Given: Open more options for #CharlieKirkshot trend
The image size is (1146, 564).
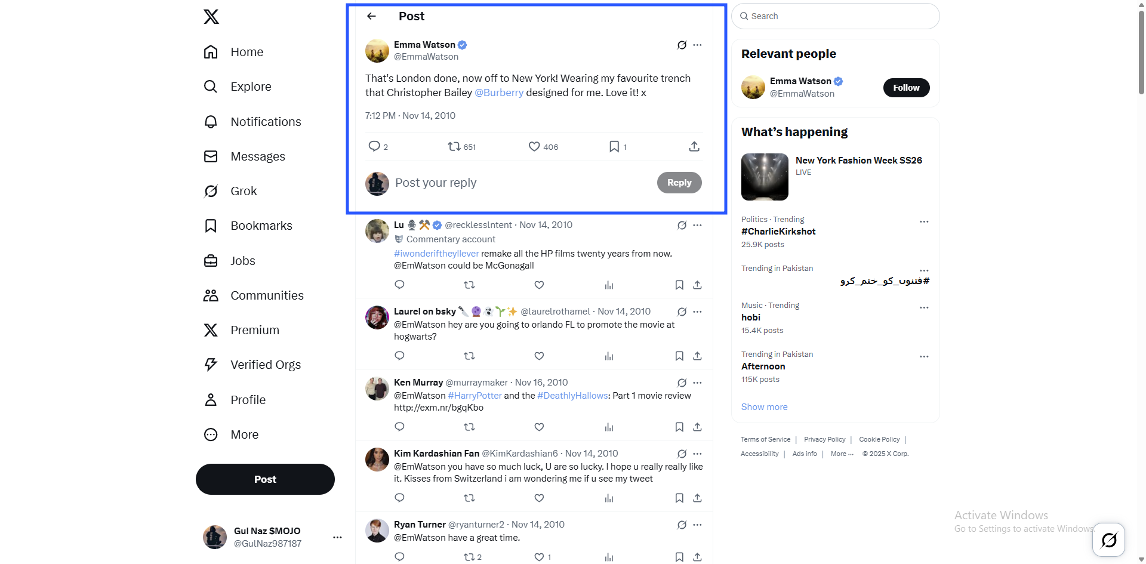Looking at the screenshot, I should point(924,221).
